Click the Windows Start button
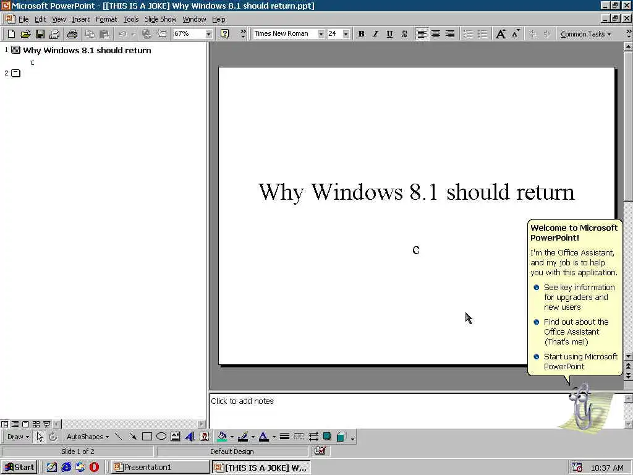Image resolution: width=633 pixels, height=475 pixels. coord(19,468)
